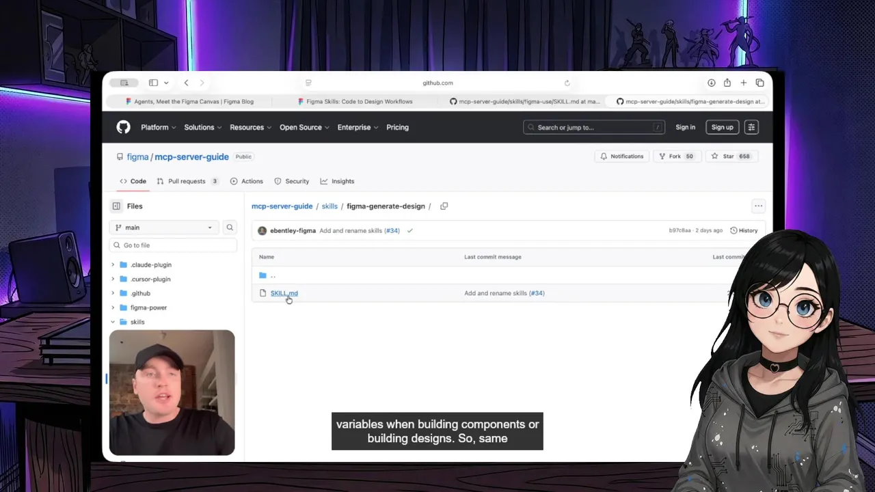The image size is (875, 492).
Task: Click the repository icon before figma
Action: click(120, 156)
